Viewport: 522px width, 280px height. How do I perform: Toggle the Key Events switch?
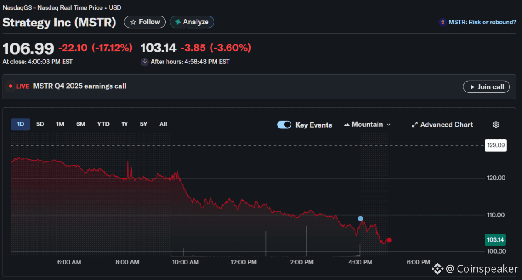[284, 125]
